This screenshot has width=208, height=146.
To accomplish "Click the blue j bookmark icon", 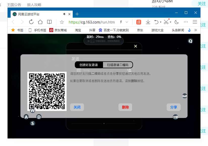I will pyautogui.click(x=189, y=30).
